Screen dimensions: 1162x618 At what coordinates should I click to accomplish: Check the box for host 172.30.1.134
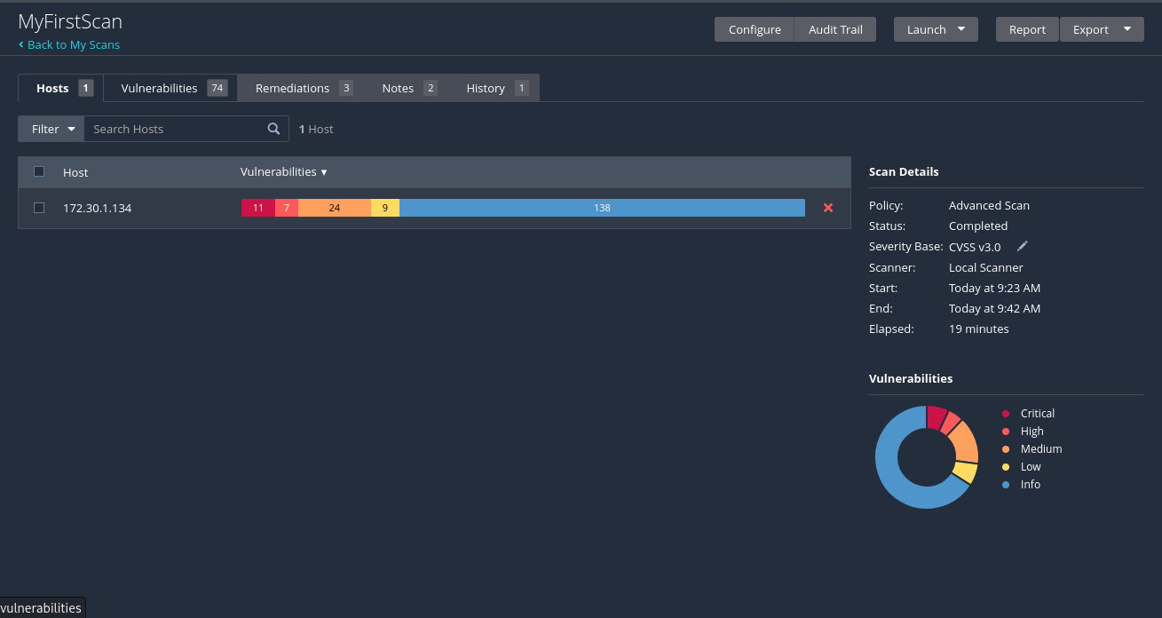(x=39, y=208)
